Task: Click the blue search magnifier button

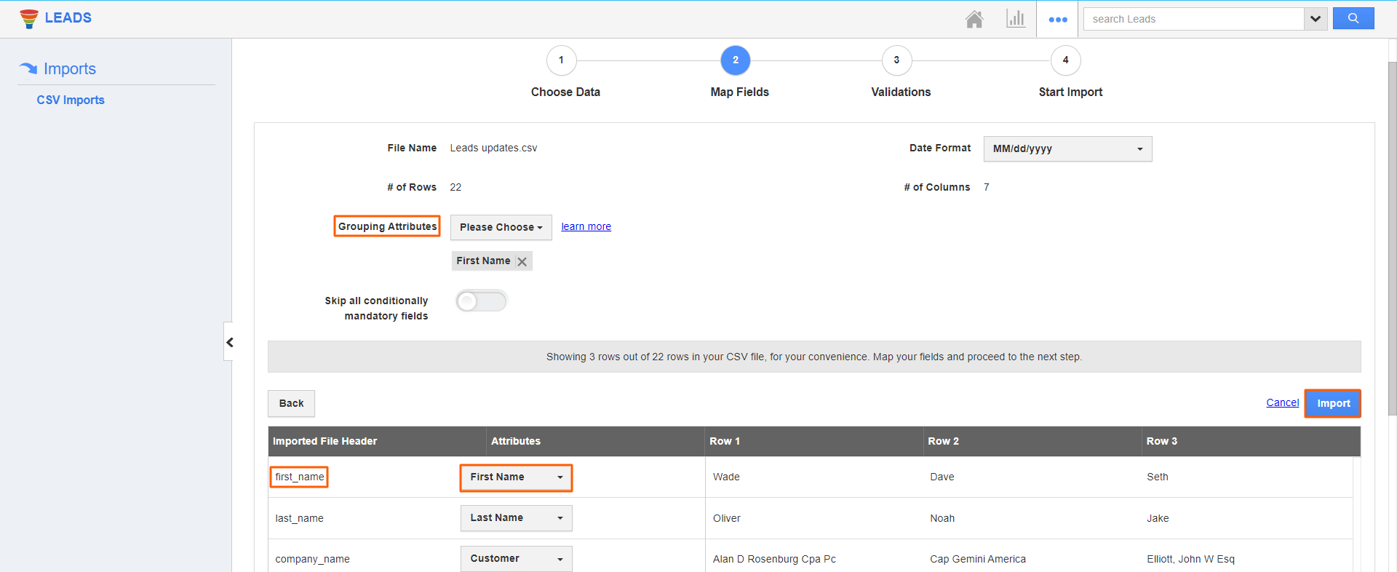Action: coord(1353,19)
